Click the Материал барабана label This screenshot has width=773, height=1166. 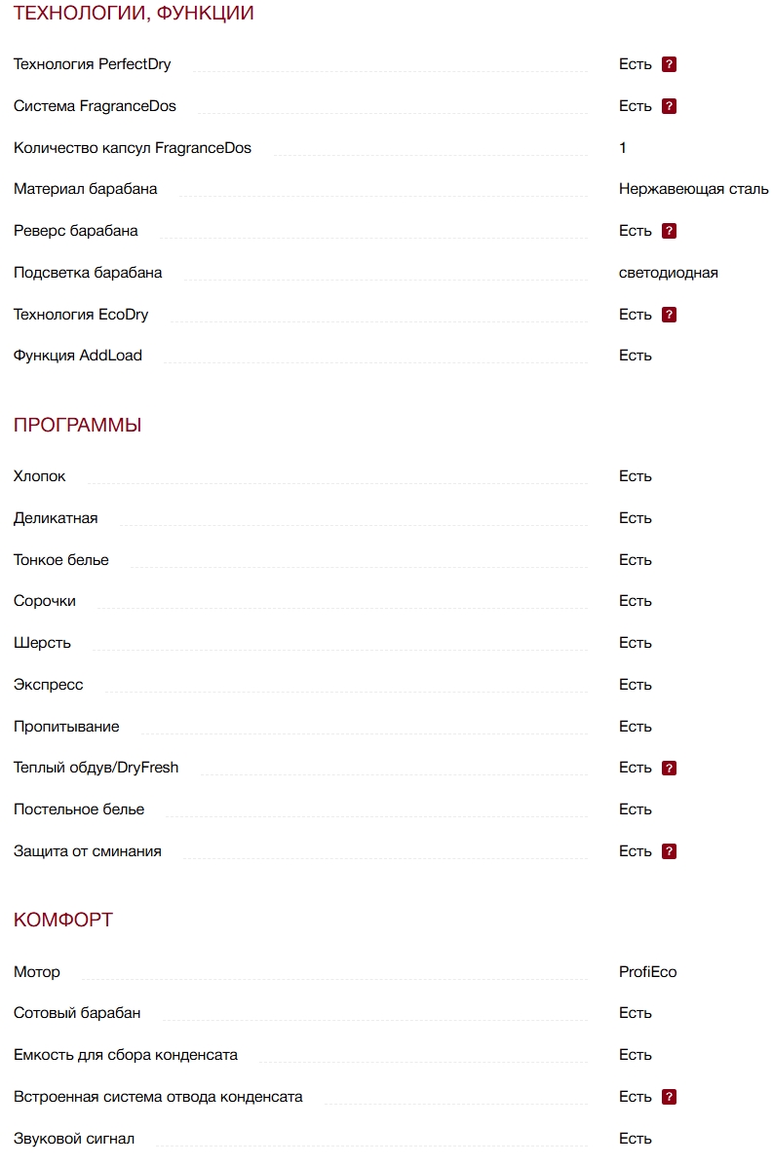86,189
